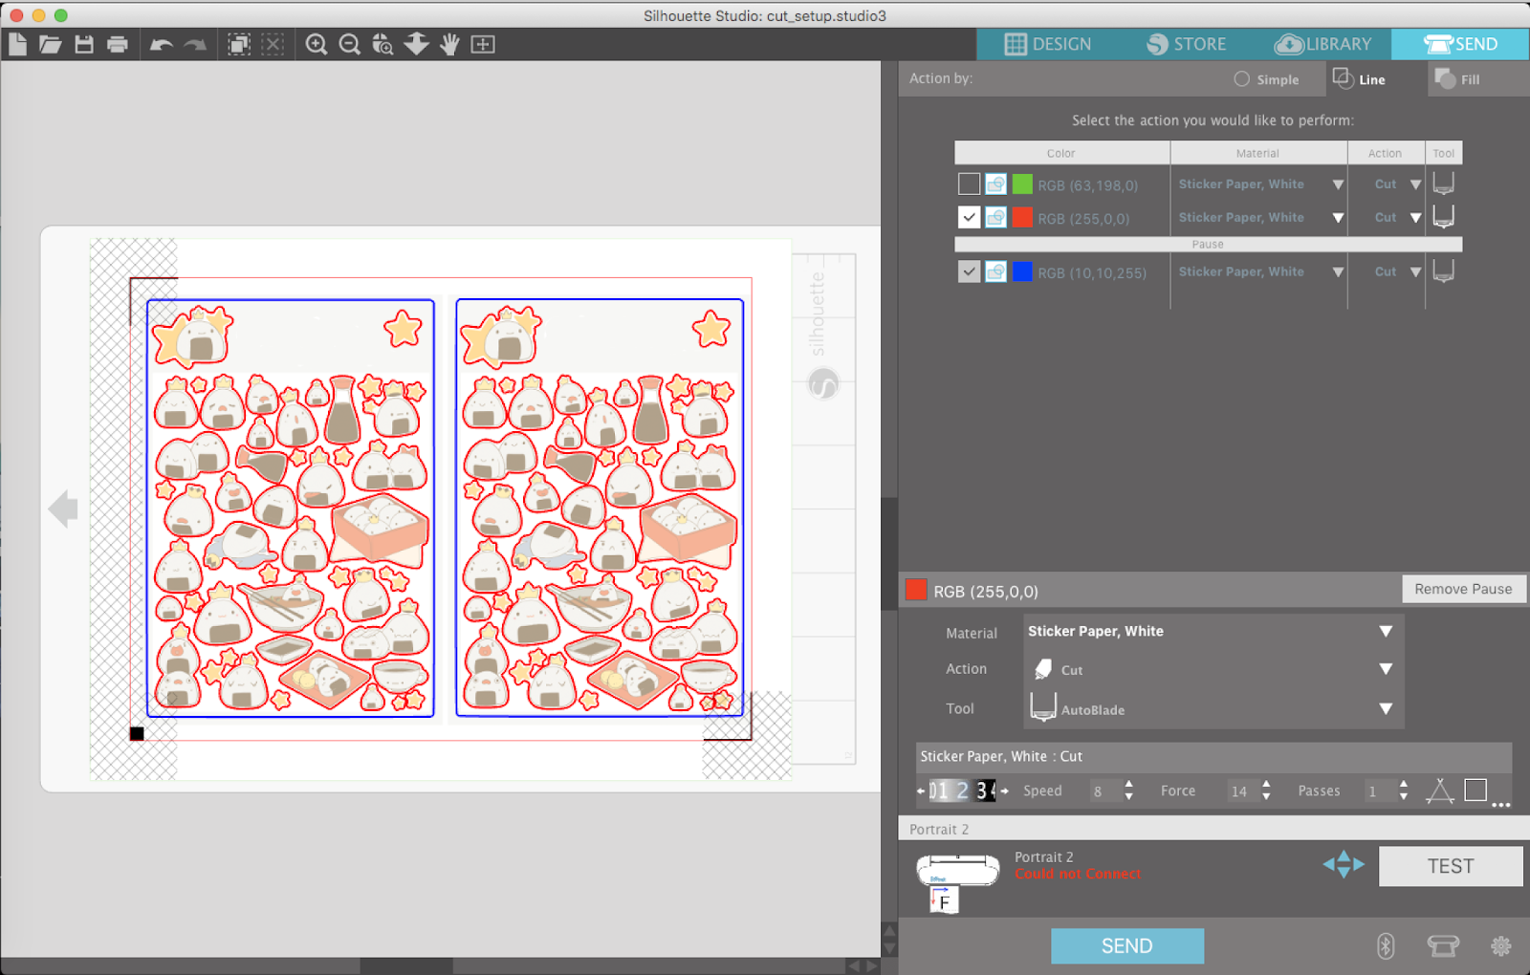The height and width of the screenshot is (975, 1530).
Task: Click the Bluetooth icon at bottom right
Action: click(1386, 945)
